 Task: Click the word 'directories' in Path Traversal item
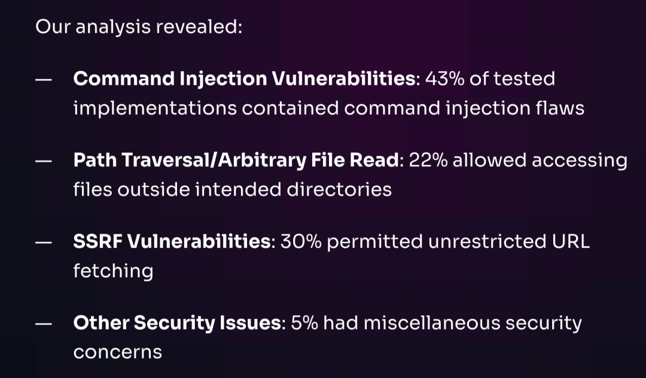[339, 190]
